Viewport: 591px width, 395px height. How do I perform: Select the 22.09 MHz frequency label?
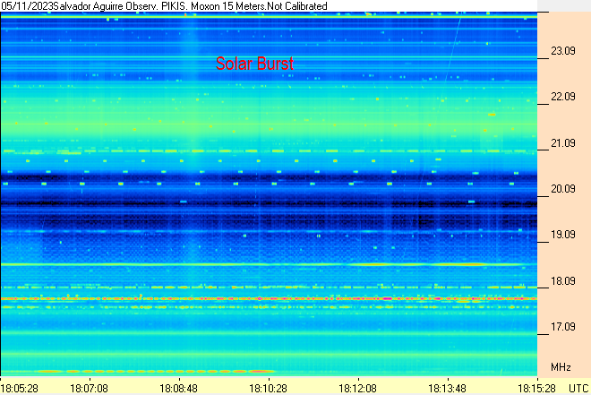563,97
